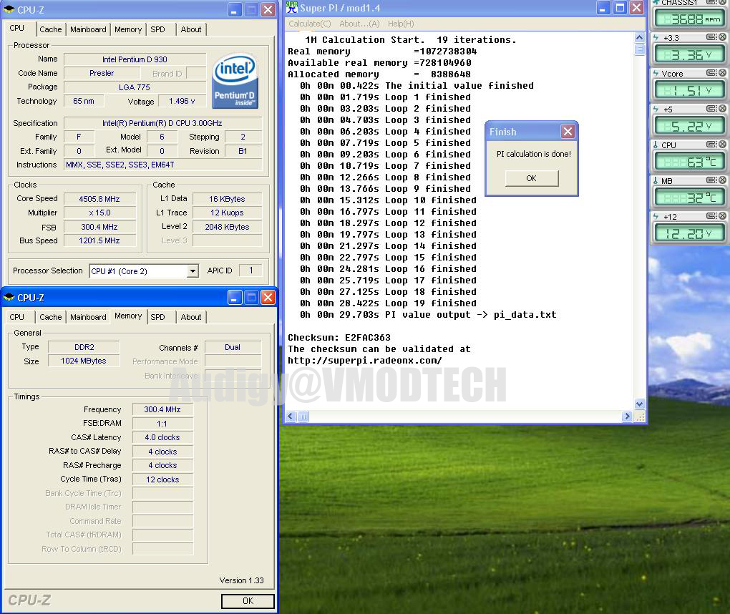Open settings icon for +3.3 voltage monitor
This screenshot has width=730, height=614.
[x=711, y=37]
